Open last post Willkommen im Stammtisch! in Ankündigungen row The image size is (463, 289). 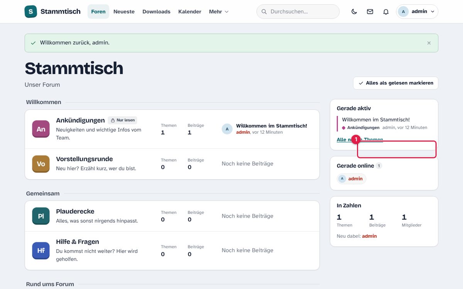click(272, 126)
